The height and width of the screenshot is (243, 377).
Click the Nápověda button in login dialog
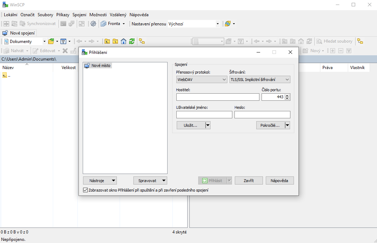tap(279, 181)
